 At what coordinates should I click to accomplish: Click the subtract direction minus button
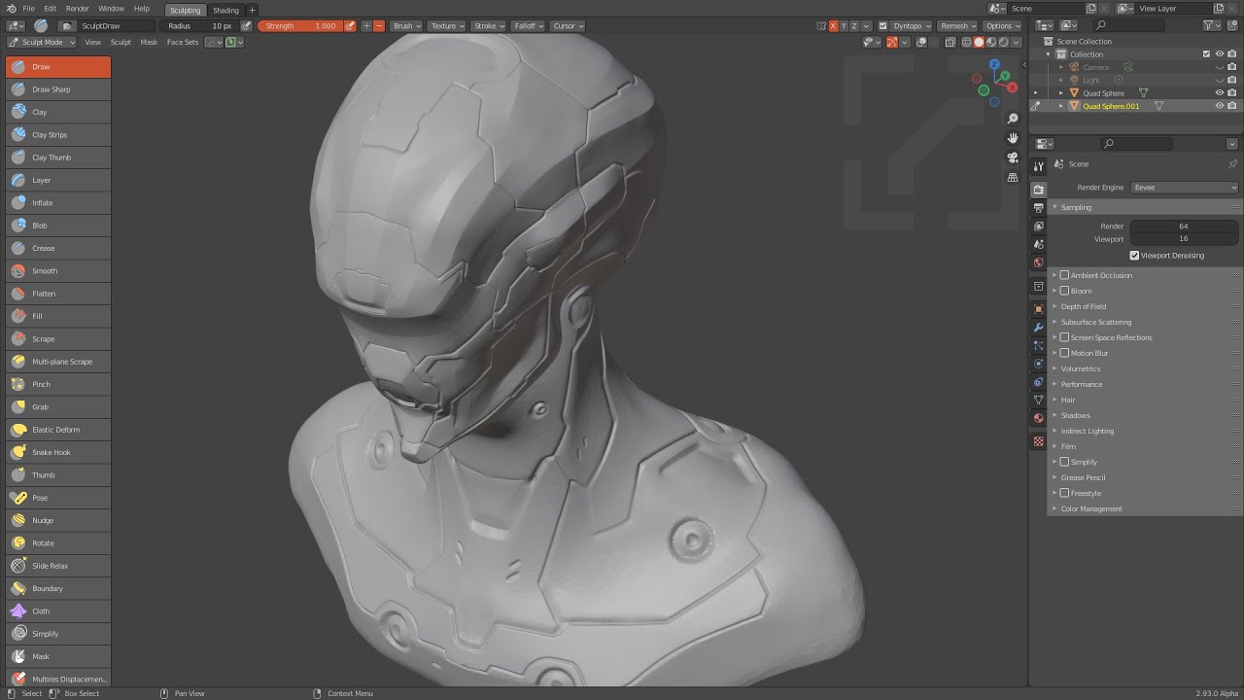tap(379, 26)
